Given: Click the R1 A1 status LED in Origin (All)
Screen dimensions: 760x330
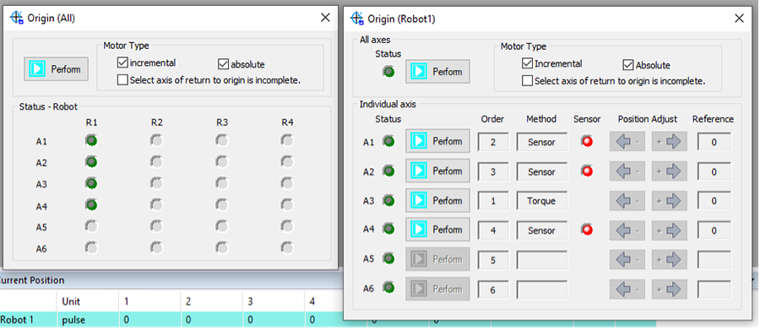Looking at the screenshot, I should 91,141.
